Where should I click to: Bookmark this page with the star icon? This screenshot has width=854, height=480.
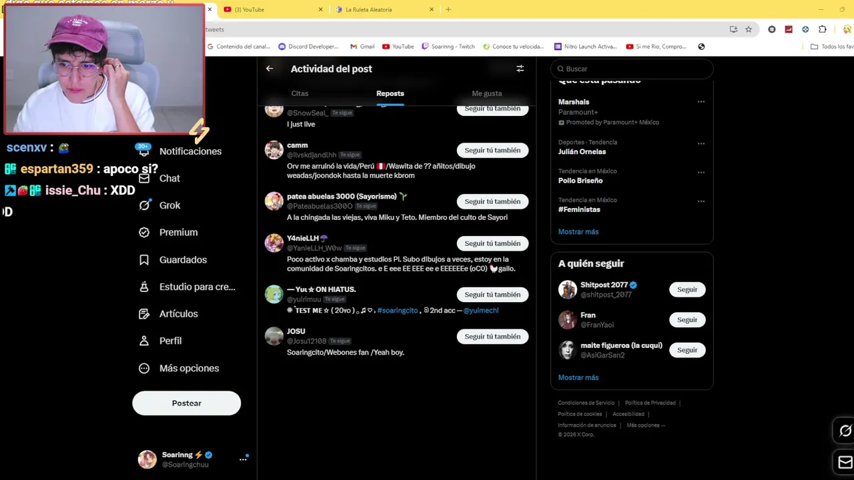pyautogui.click(x=749, y=29)
